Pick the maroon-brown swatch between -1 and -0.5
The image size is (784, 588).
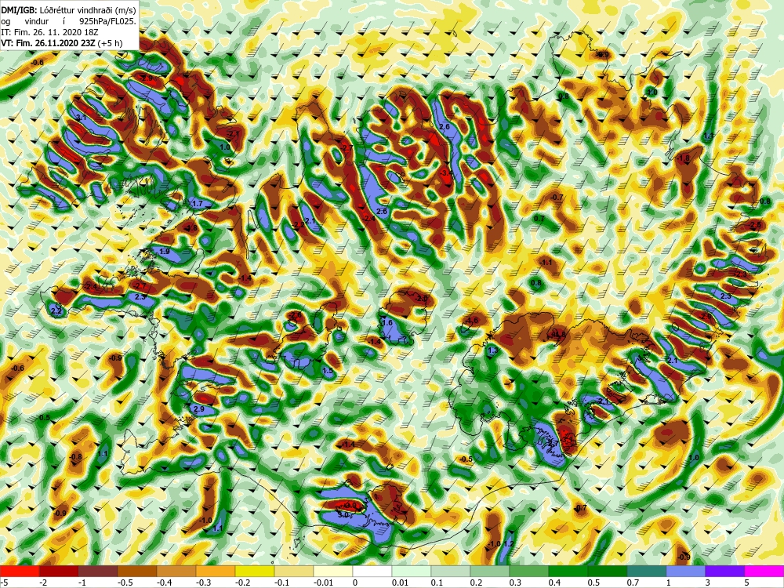pos(98,571)
